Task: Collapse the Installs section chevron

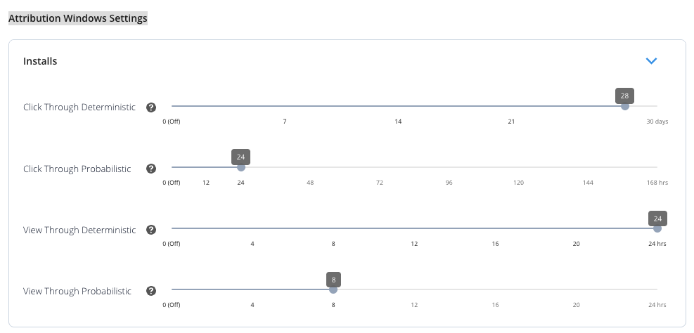Action: pos(651,61)
